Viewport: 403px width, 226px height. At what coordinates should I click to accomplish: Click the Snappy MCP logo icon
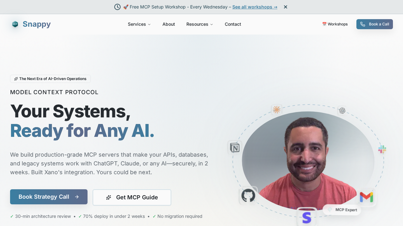(x=15, y=24)
